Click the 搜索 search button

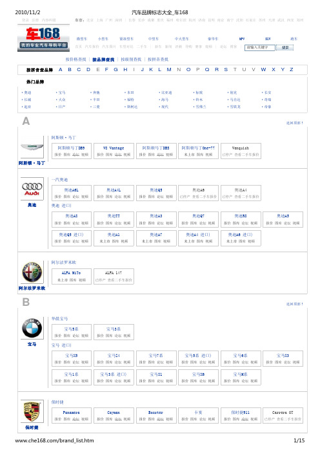click(x=285, y=47)
